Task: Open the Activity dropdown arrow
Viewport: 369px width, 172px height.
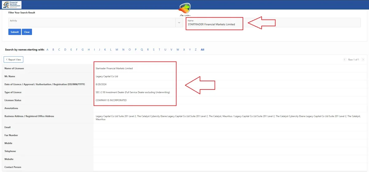Action: tap(179, 22)
